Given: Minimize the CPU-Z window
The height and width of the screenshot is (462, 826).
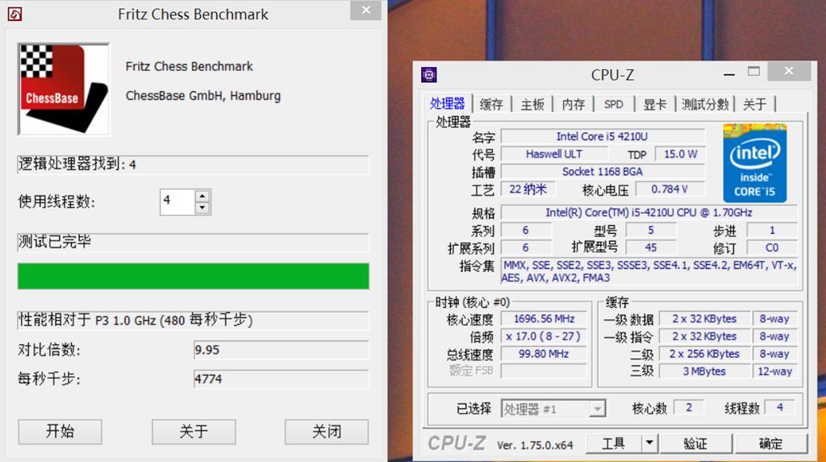Looking at the screenshot, I should [x=729, y=73].
